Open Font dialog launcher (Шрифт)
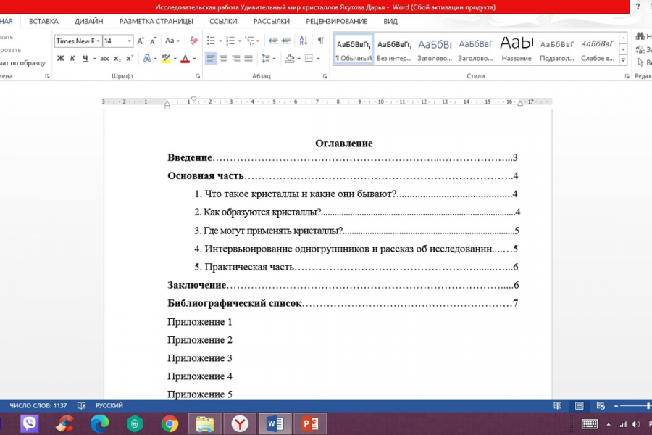 (198, 76)
